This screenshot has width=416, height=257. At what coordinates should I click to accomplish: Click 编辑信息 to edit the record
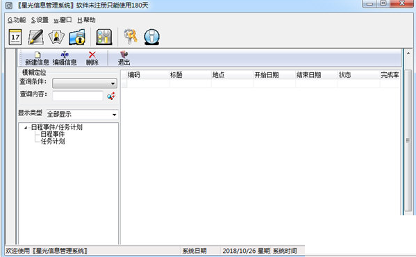coord(65,58)
